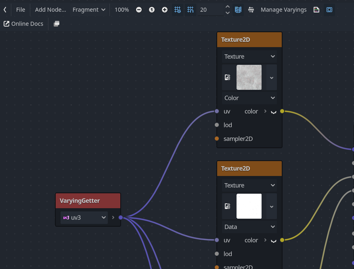The width and height of the screenshot is (354, 269).
Task: Open the Online Docs link
Action: (23, 24)
